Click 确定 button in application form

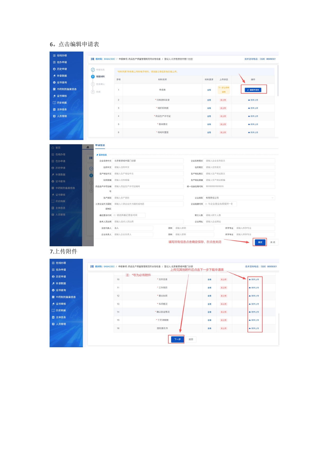point(260,242)
